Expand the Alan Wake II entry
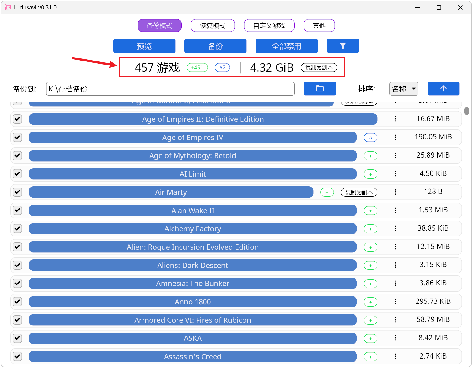 [x=193, y=210]
